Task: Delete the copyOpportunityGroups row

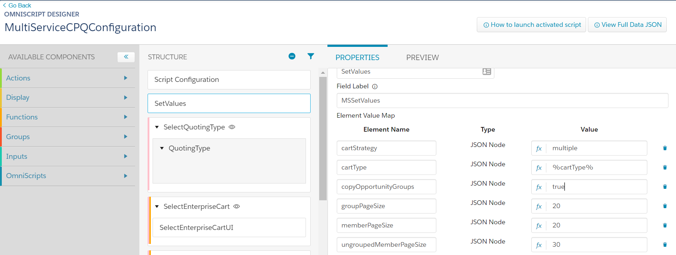Action: (x=665, y=187)
